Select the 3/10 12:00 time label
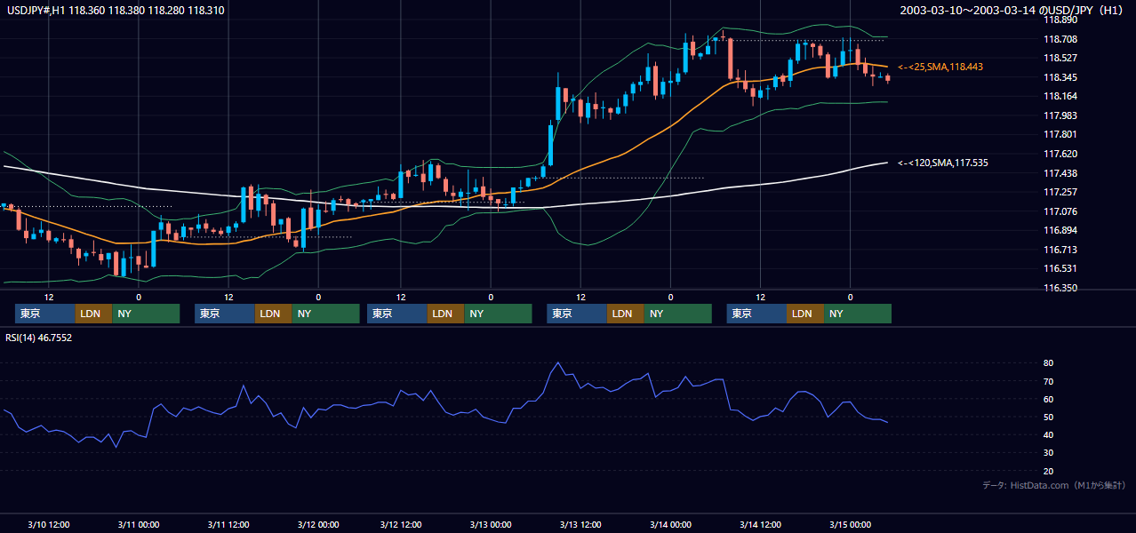The width and height of the screenshot is (1136, 533). tap(49, 524)
